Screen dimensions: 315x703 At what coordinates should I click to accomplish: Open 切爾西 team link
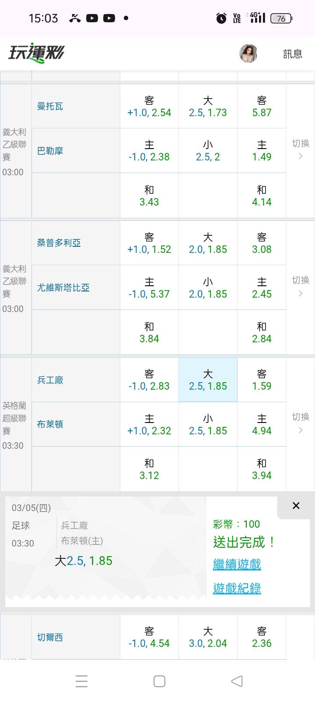click(50, 637)
